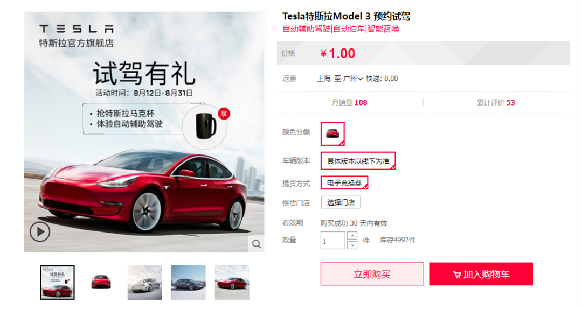582x309 pixels.
Task: Select the red car color swatch
Action: (332, 134)
